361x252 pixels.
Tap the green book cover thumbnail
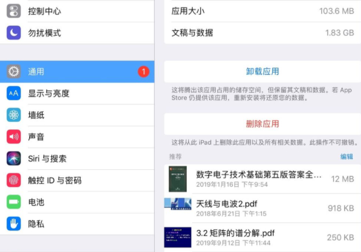click(x=177, y=179)
